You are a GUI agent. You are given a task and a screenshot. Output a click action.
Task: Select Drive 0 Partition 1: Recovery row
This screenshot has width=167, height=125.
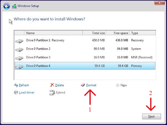point(85,40)
